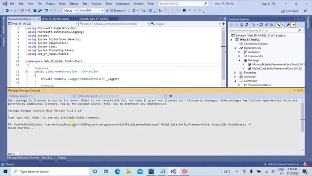Viewport: 312px width, 176px height.
Task: Click the Visual Studio search box
Action: [183, 3]
